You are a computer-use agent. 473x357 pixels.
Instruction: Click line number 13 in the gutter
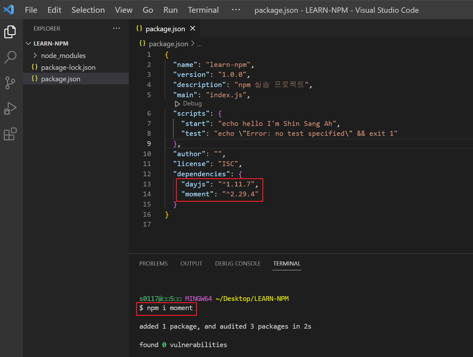pos(147,184)
